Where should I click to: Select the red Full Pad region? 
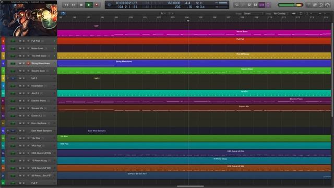tap(194, 41)
